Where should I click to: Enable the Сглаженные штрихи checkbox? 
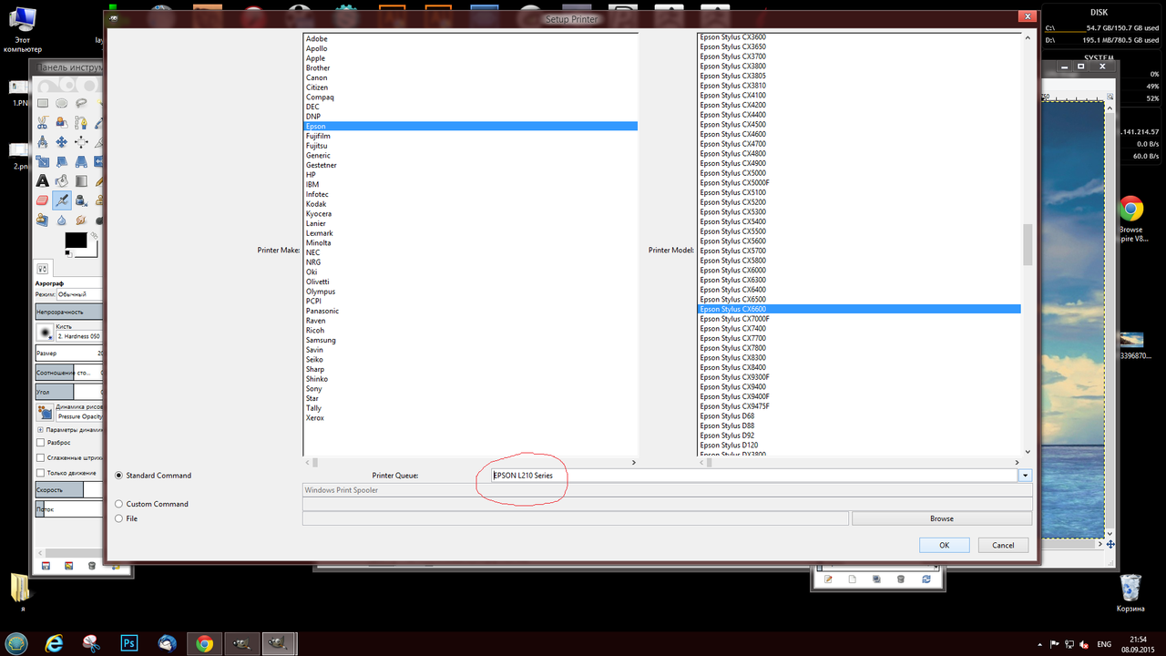[x=40, y=457]
